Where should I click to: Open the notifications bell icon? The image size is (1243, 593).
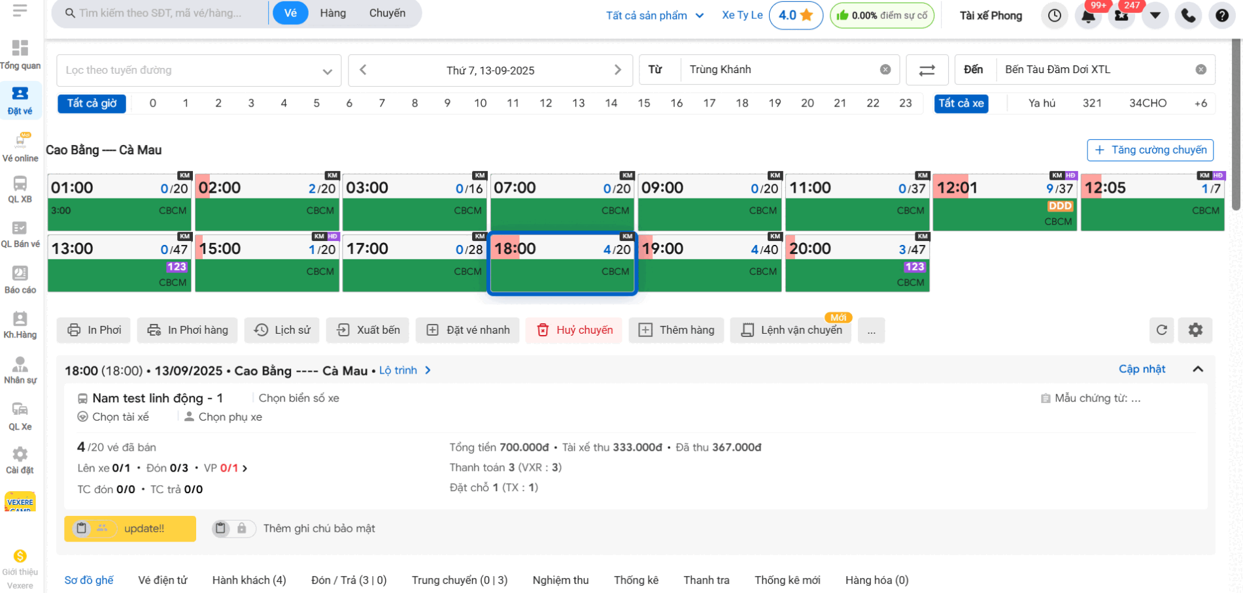pyautogui.click(x=1088, y=16)
